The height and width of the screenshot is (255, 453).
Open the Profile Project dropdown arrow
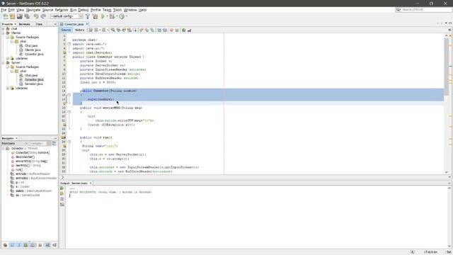pyautogui.click(x=126, y=16)
